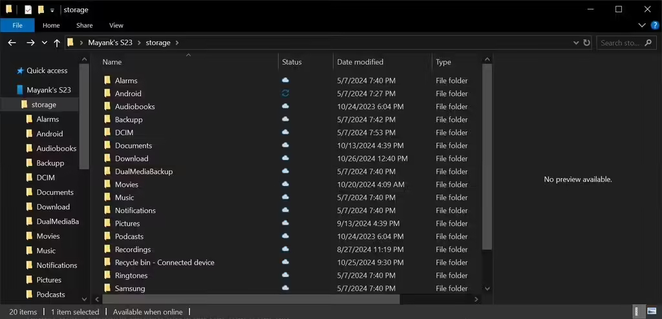Click the file list vertical scrollbar thumb
Image resolution: width=662 pixels, height=319 pixels.
487,157
